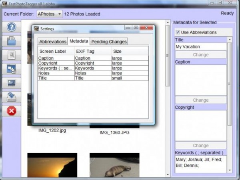Click the Settings dialog title bar icon
Screen dimensions: 240x180
pyautogui.click(x=36, y=29)
